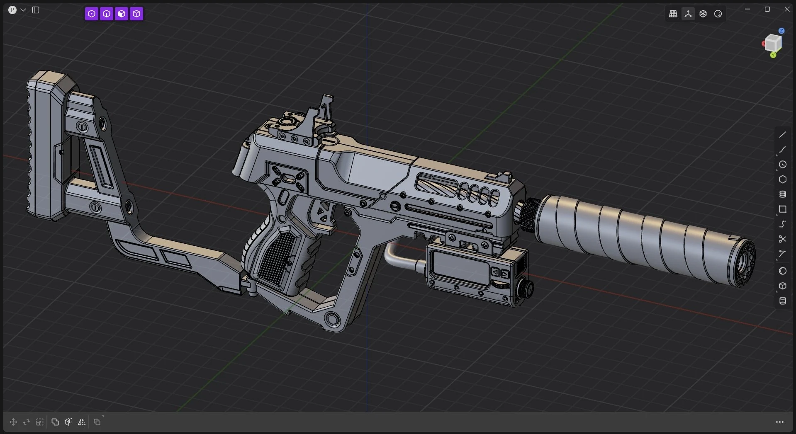This screenshot has height=434, width=796.
Task: Activate the Duplicate tool
Action: click(x=97, y=422)
